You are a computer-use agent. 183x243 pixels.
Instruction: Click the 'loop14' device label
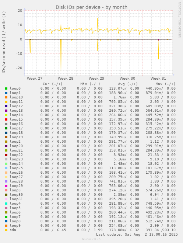pos(16,115)
